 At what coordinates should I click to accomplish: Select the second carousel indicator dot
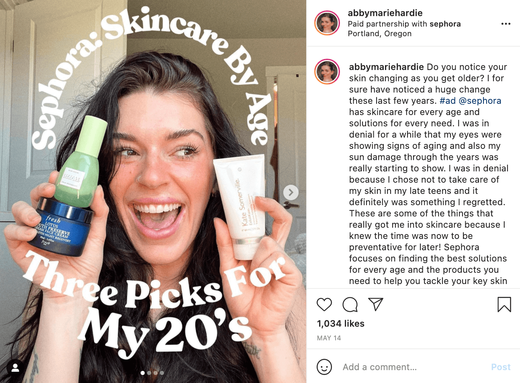tap(149, 373)
